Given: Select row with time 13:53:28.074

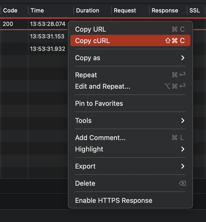Looking at the screenshot, I should pyautogui.click(x=48, y=24).
